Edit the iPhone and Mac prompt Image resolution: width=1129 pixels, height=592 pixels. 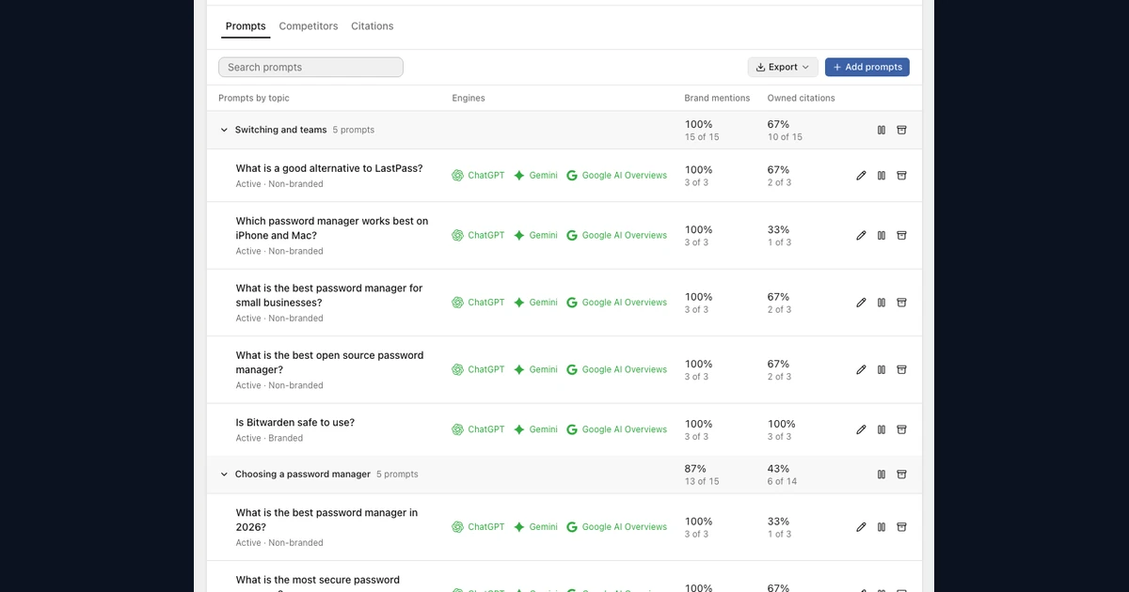coord(861,236)
